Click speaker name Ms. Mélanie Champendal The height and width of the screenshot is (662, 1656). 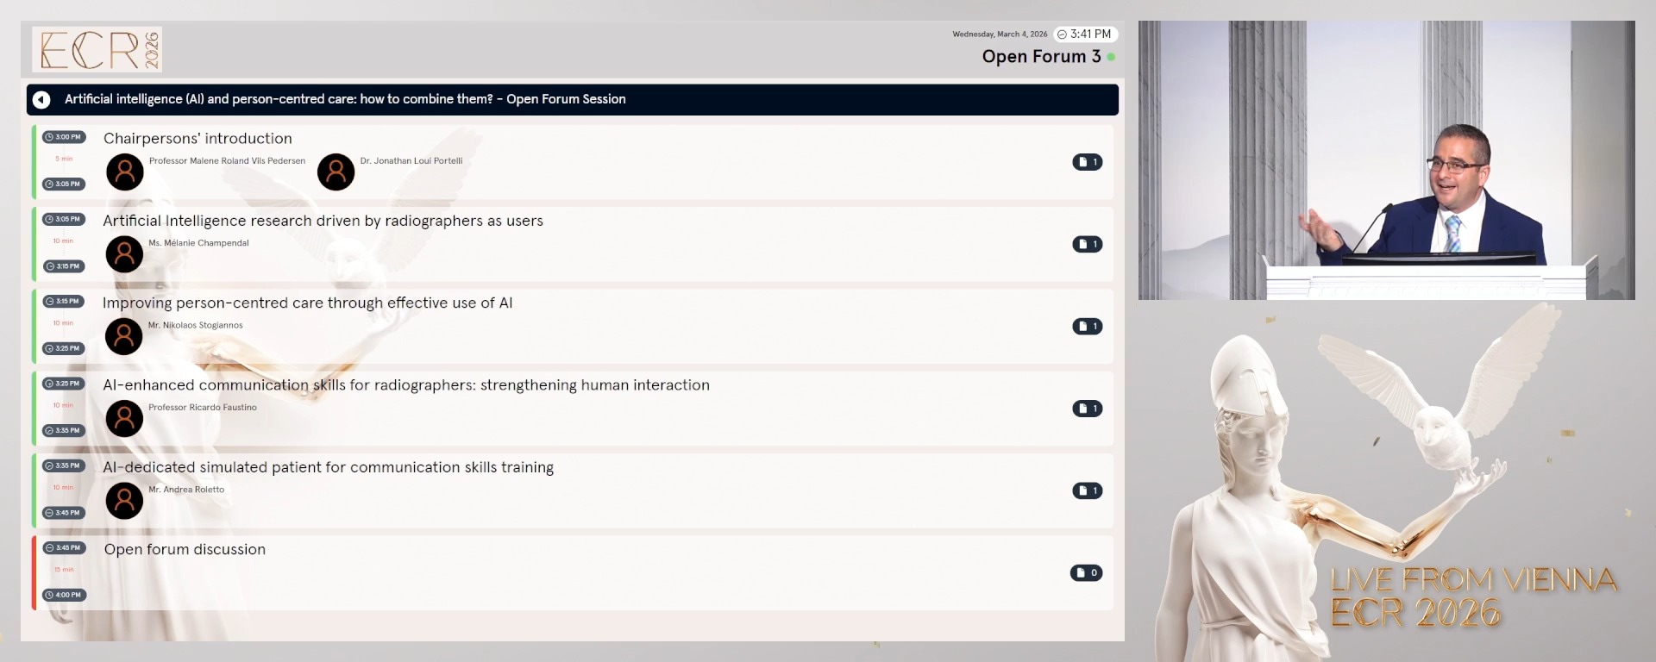(x=198, y=243)
